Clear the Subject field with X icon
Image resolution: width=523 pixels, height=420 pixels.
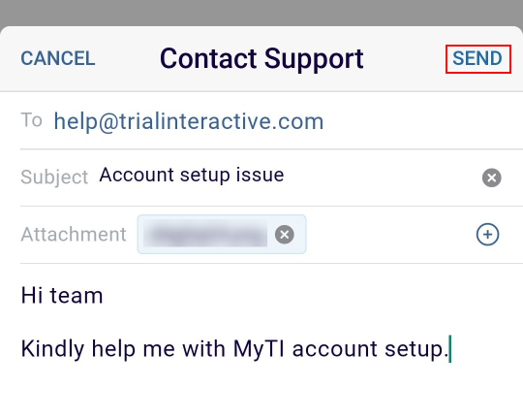point(491,178)
